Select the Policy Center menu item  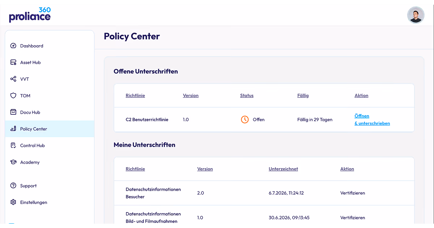click(50, 129)
